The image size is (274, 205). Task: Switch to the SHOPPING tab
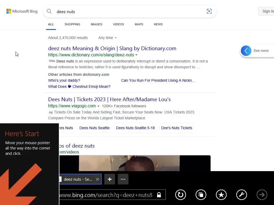[x=72, y=24]
